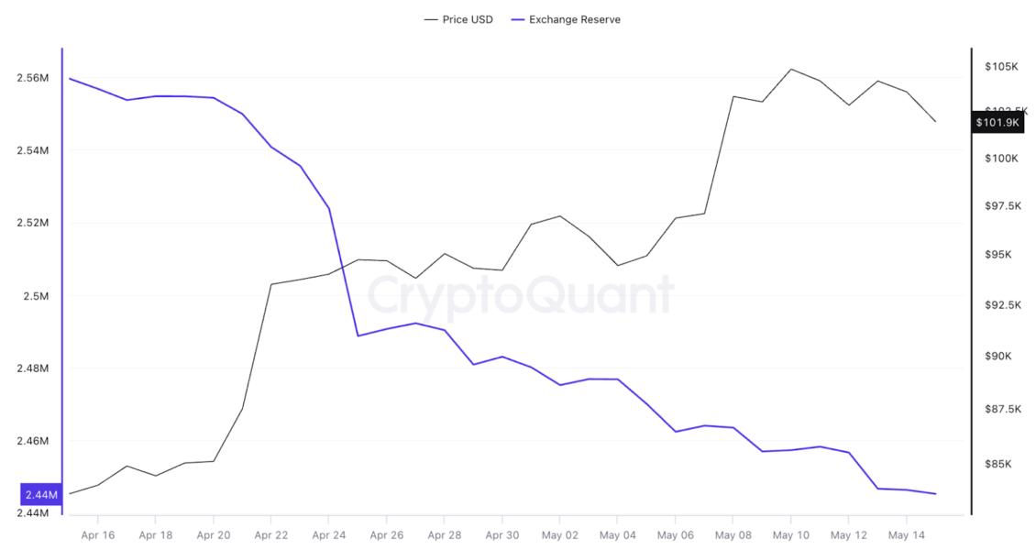The width and height of the screenshot is (1036, 550).
Task: Click the CryptoQuant watermark in chart center
Action: click(520, 294)
